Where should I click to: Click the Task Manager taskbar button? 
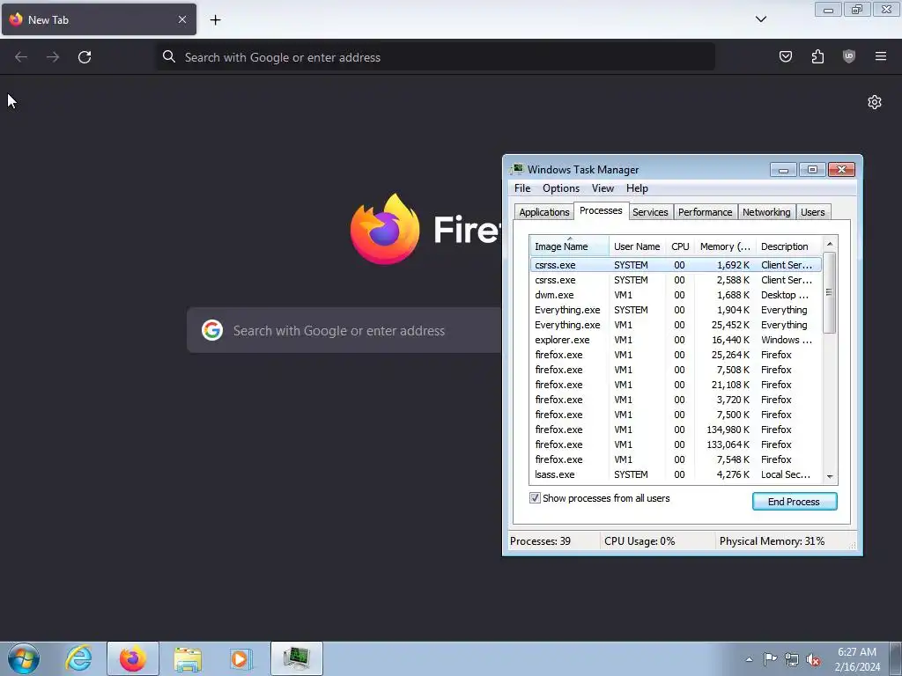297,658
